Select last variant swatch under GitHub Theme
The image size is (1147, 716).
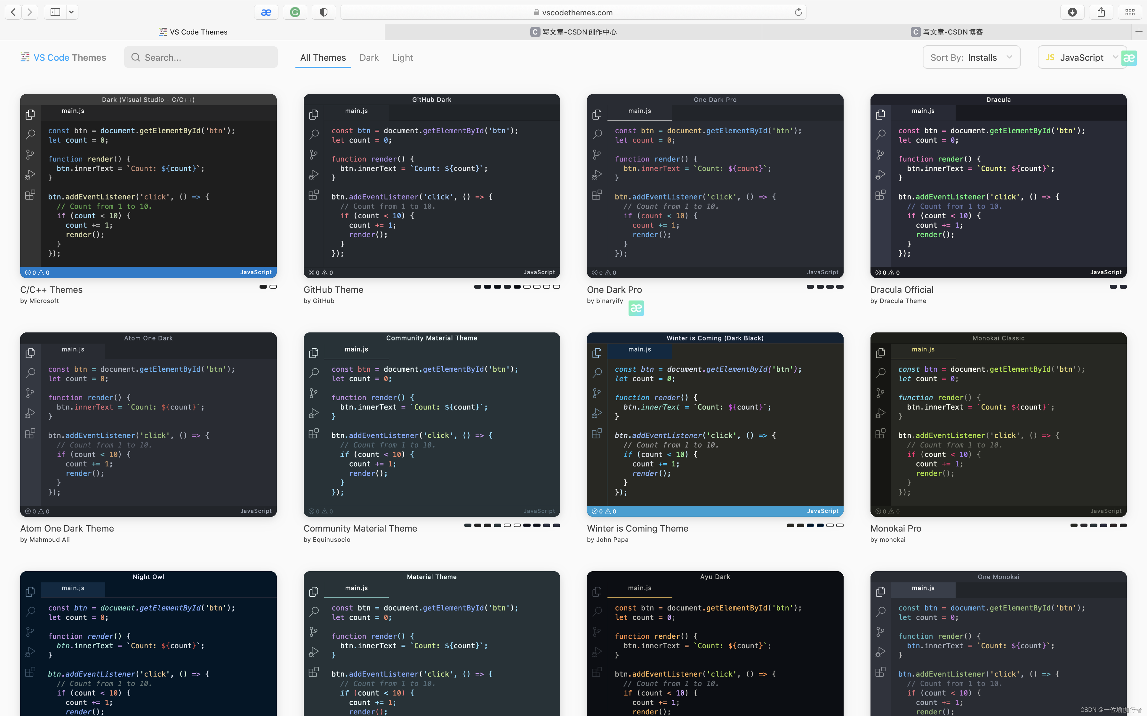(557, 286)
